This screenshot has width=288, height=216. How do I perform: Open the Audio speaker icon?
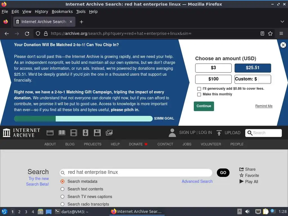(85, 133)
